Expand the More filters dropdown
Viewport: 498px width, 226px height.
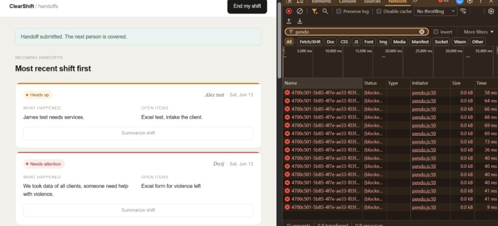tap(479, 31)
